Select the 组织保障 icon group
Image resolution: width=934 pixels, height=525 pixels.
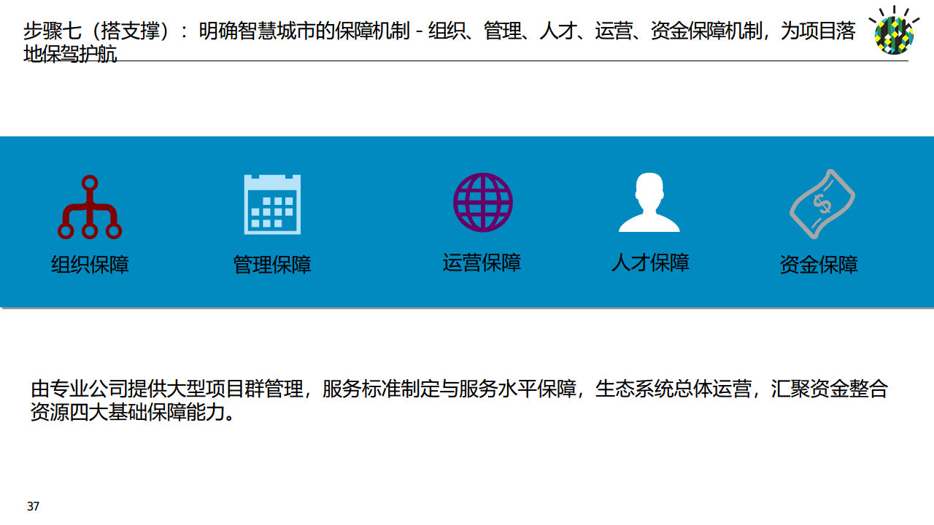pyautogui.click(x=90, y=219)
